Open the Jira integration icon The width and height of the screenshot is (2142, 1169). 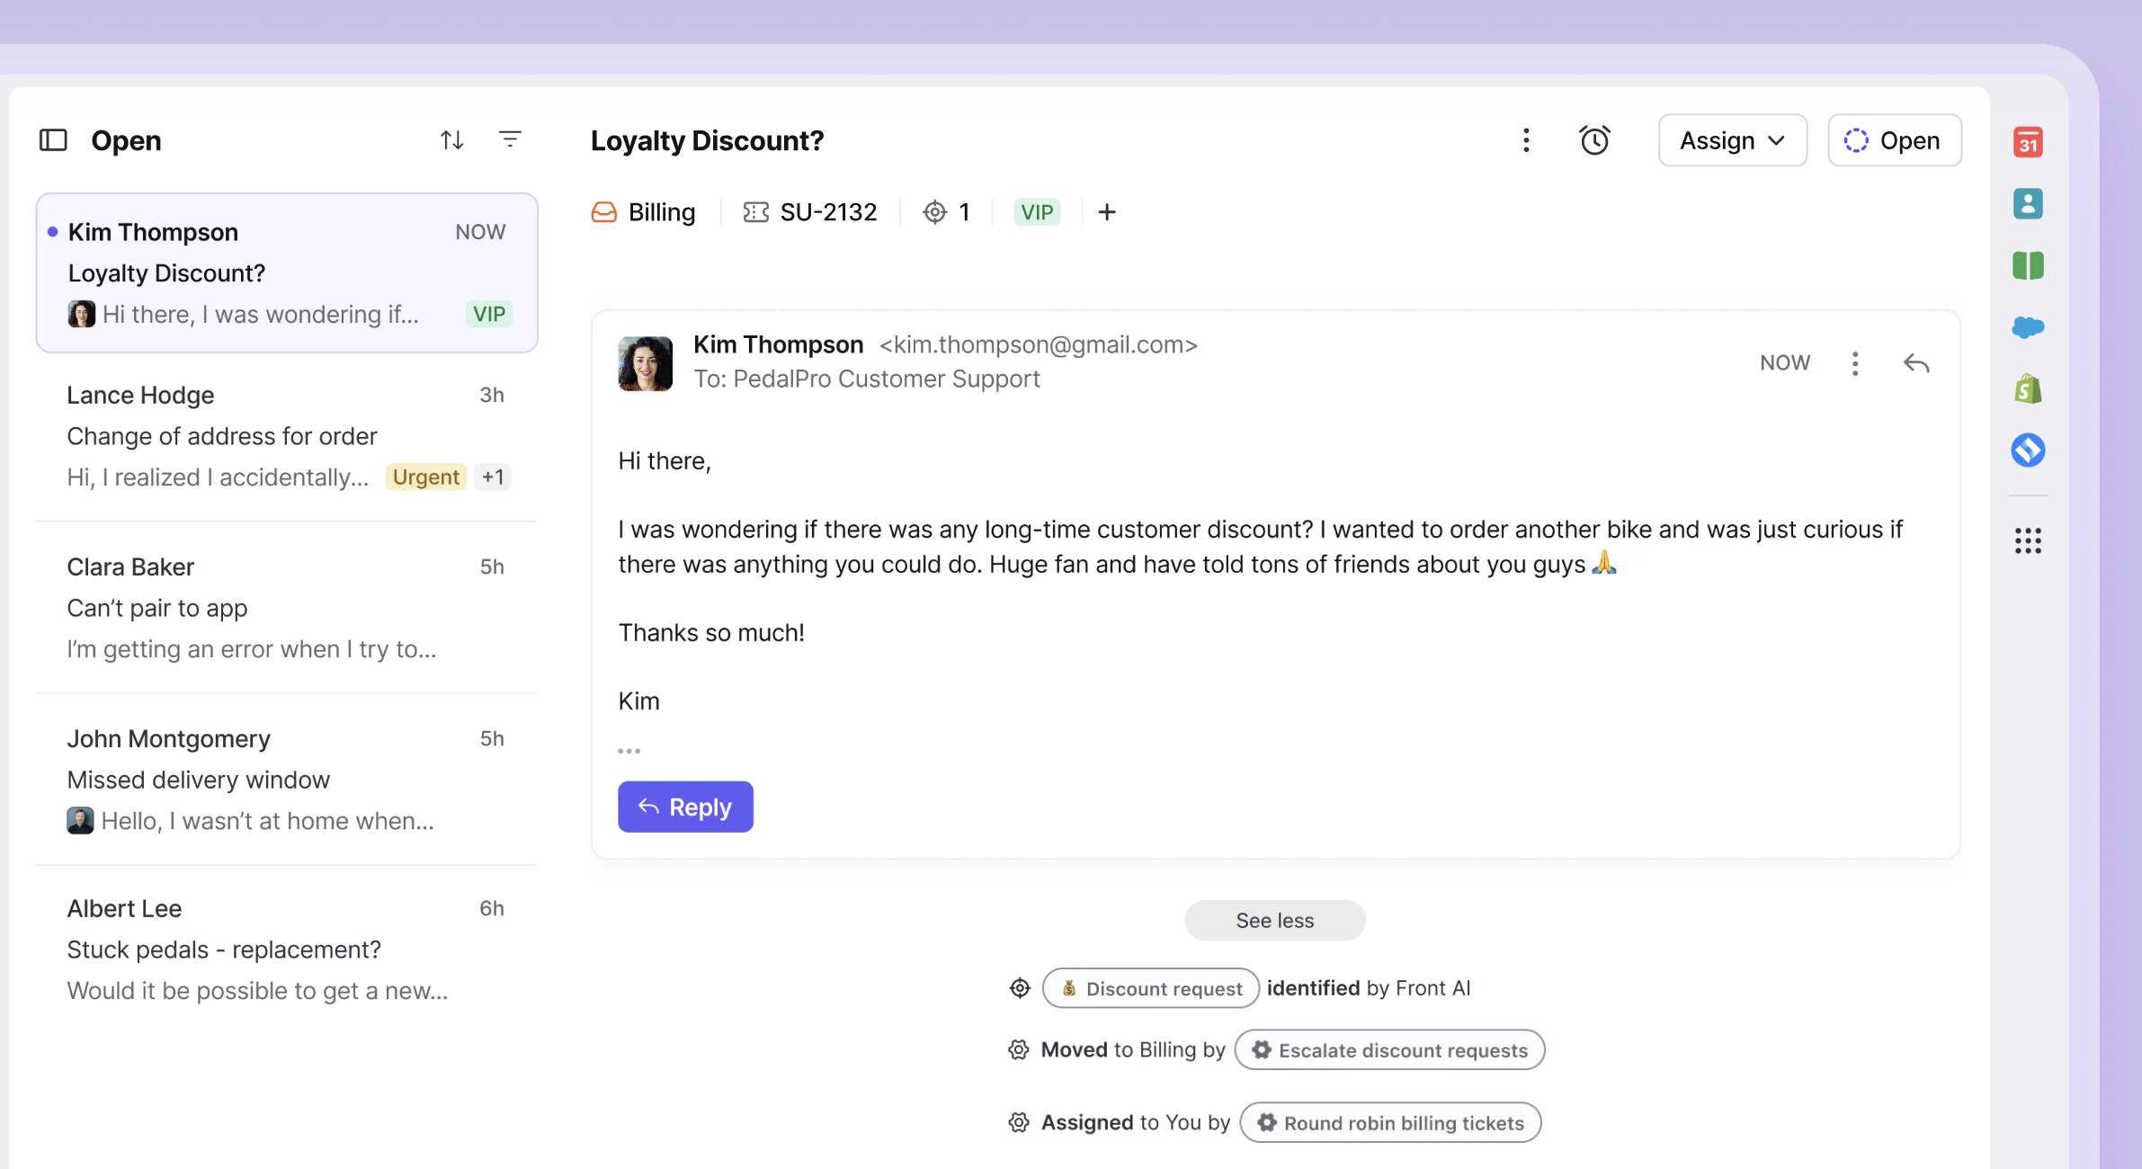pos(2028,450)
